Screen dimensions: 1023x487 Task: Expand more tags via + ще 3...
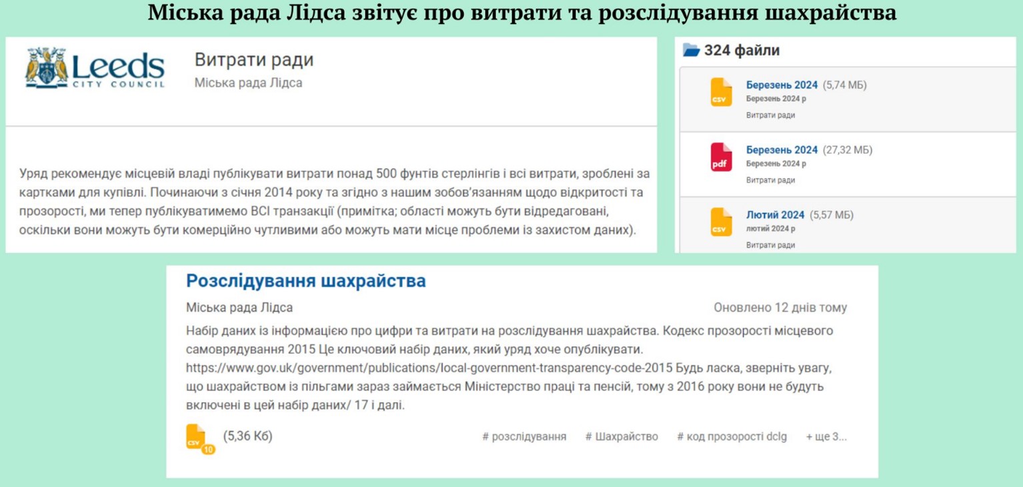[x=826, y=436]
